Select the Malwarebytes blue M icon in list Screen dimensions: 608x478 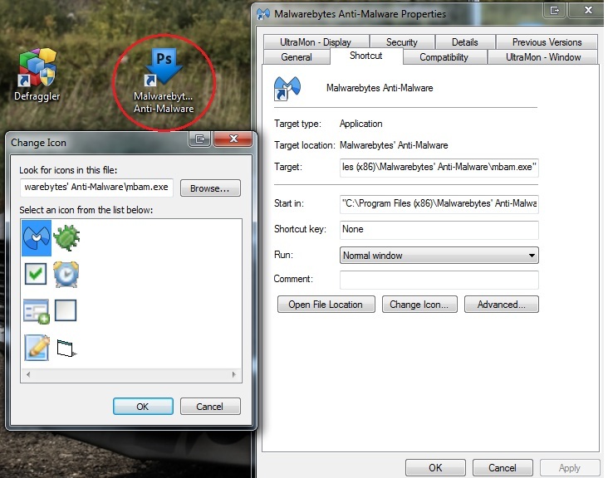37,238
